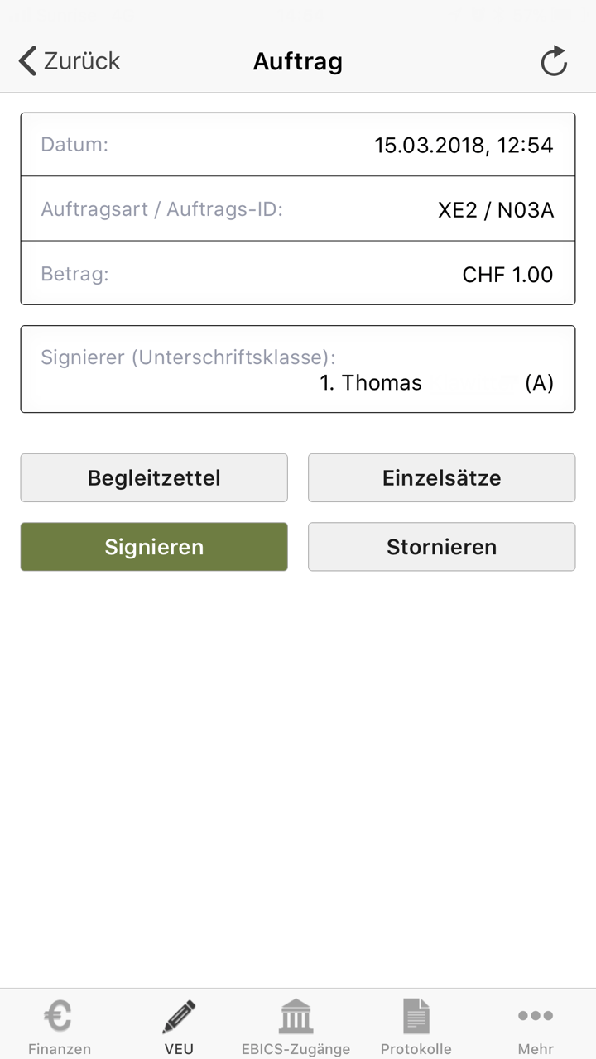The height and width of the screenshot is (1059, 596).
Task: Open Finanzen via the euro icon
Action: 59,1016
